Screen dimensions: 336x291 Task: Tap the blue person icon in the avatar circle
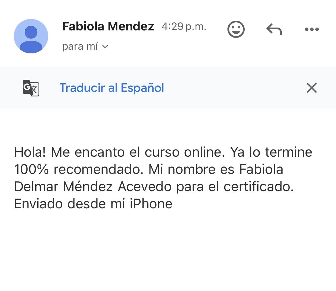31,36
